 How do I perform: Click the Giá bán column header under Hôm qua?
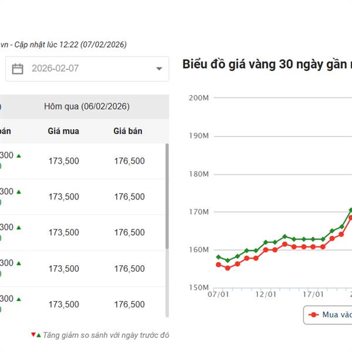[x=128, y=131]
